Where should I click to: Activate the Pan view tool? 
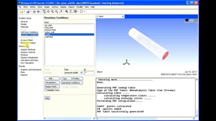click(48, 12)
